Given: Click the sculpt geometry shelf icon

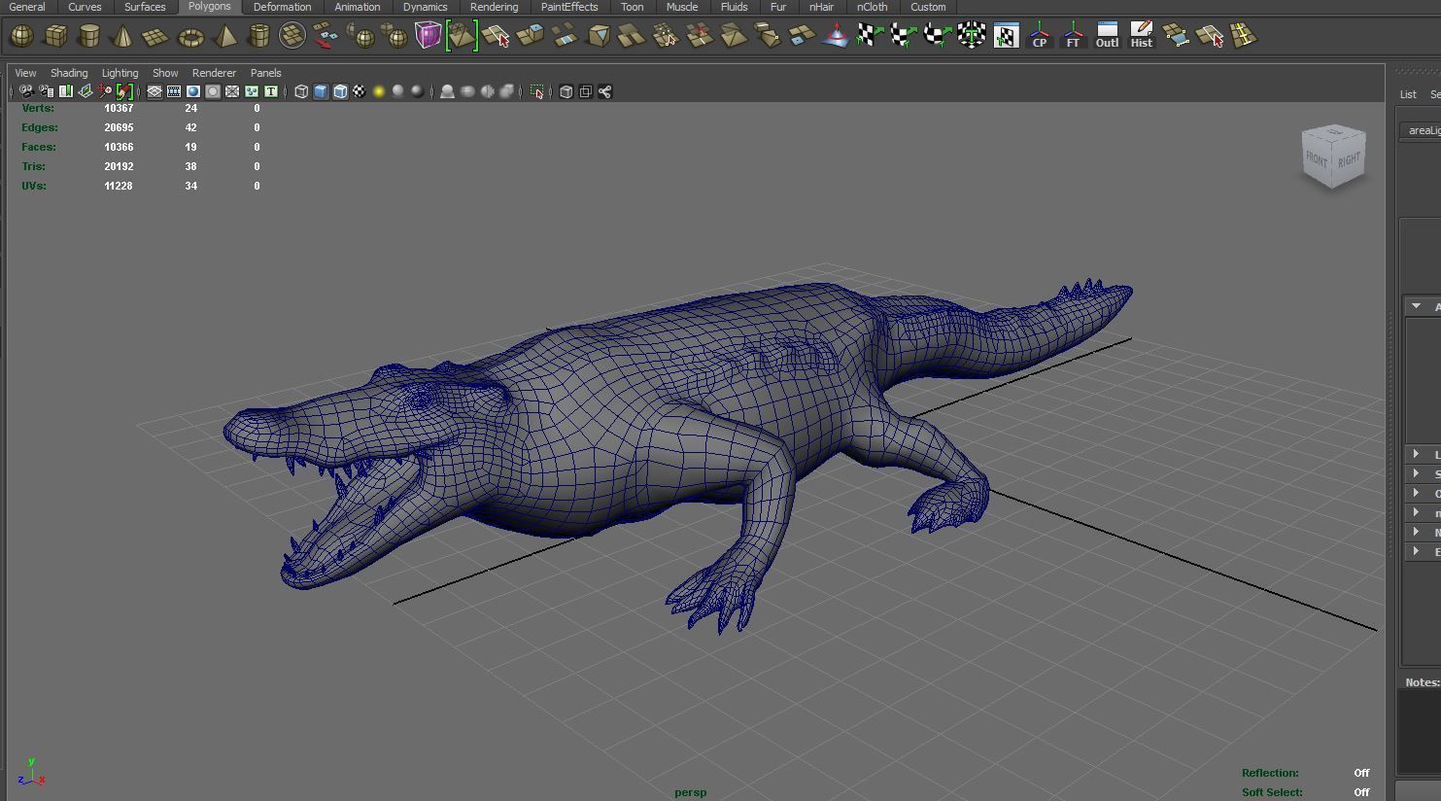Looking at the screenshot, I should coord(836,37).
